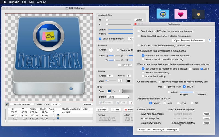
Task: Enable Keep iconStiX open after services
Action: (x=139, y=36)
